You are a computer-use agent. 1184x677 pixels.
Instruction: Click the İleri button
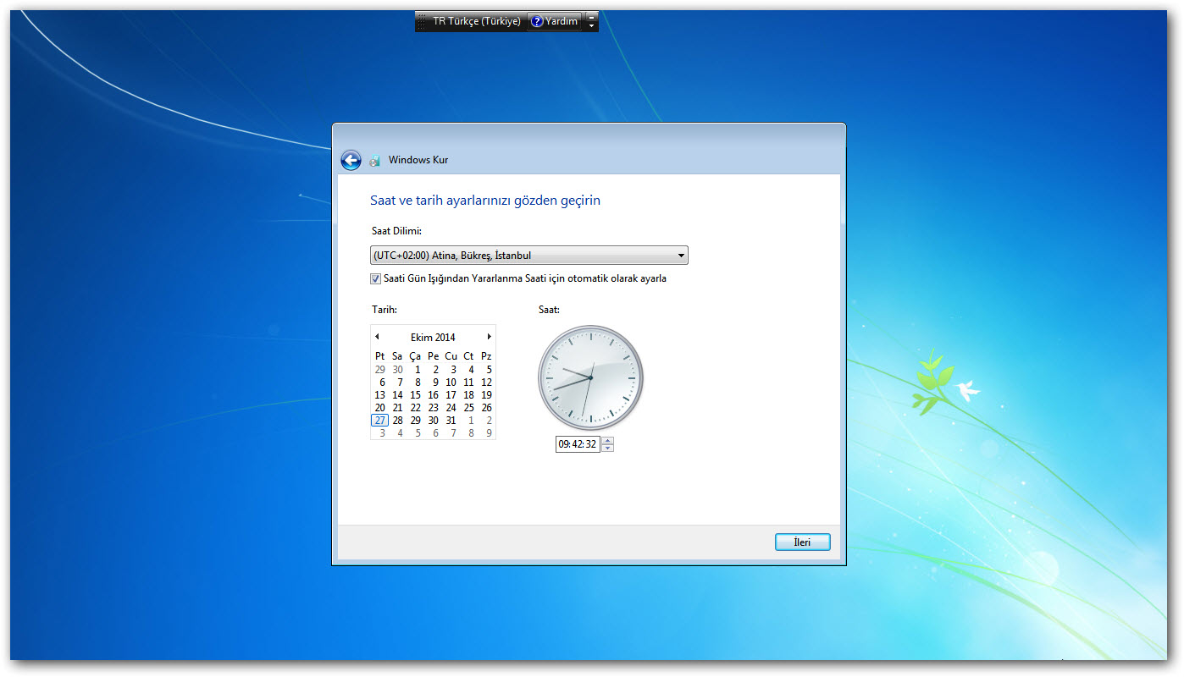(802, 542)
